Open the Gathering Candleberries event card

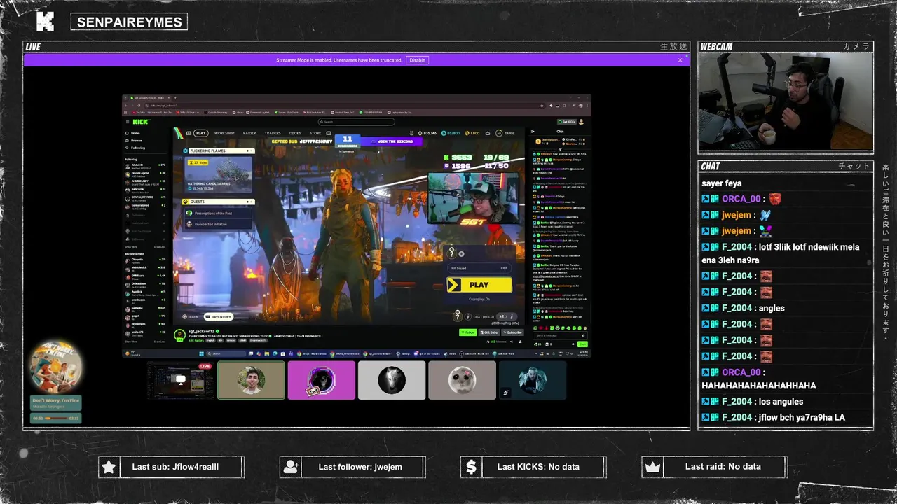[x=219, y=175]
